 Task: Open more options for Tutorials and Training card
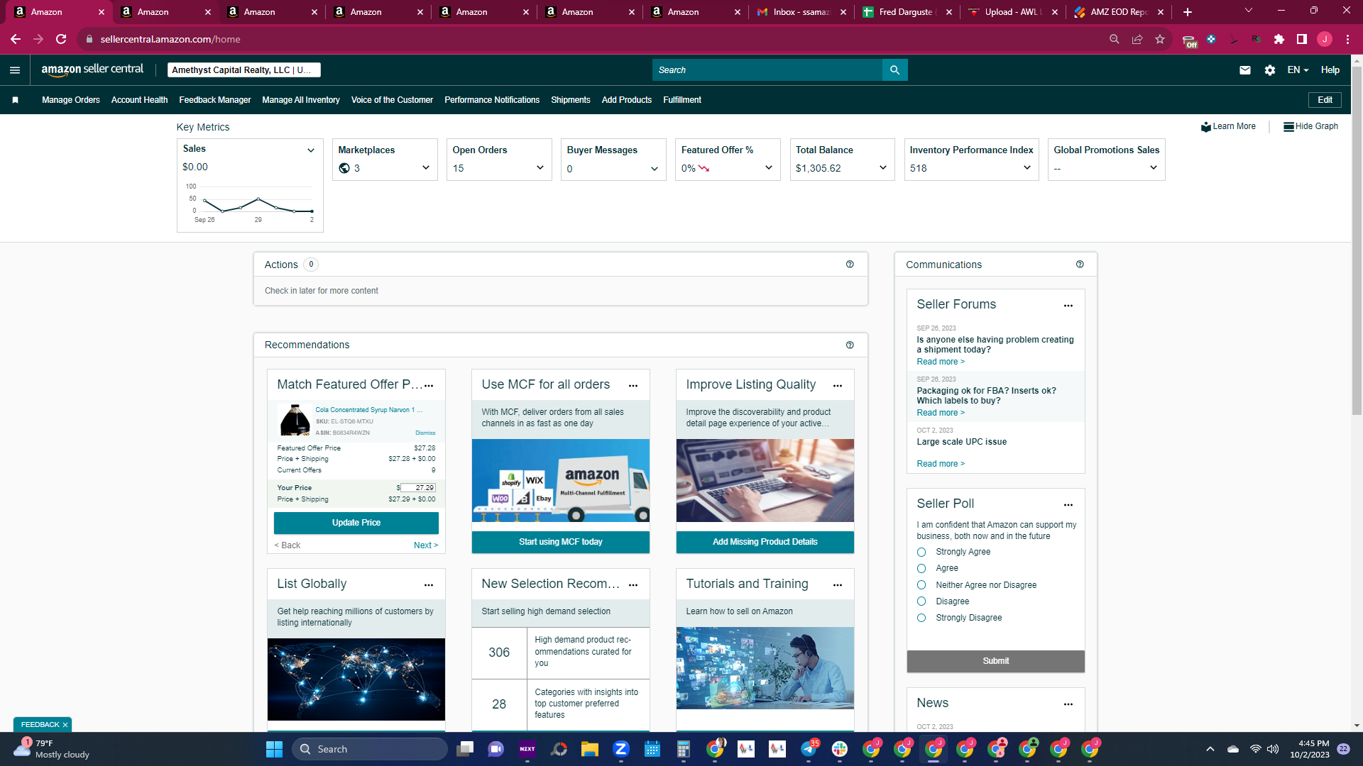(x=838, y=585)
